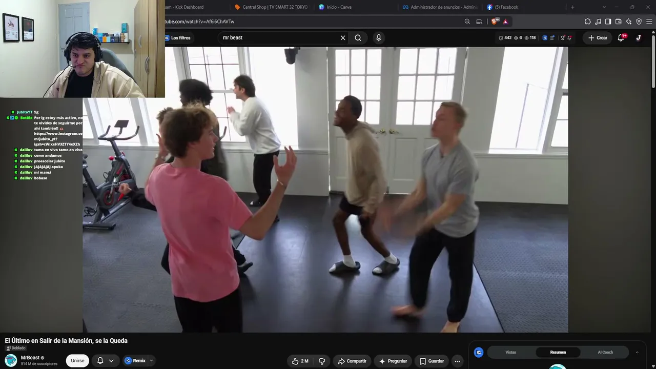Click the Brave Rewards triangle icon
This screenshot has width=656, height=369.
(x=505, y=22)
